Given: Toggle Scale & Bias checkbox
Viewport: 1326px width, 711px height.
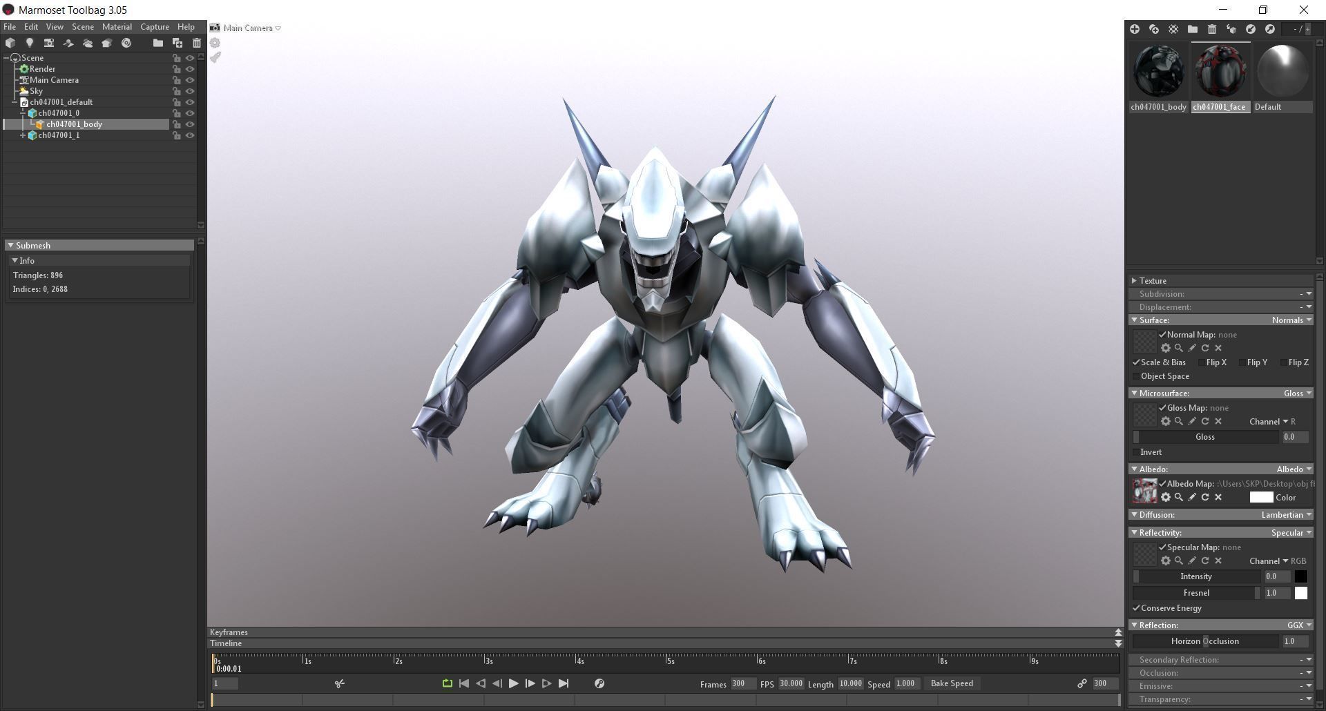Looking at the screenshot, I should coord(1136,362).
